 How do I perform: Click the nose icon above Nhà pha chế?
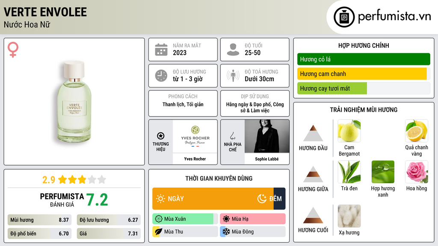[x=232, y=136]
